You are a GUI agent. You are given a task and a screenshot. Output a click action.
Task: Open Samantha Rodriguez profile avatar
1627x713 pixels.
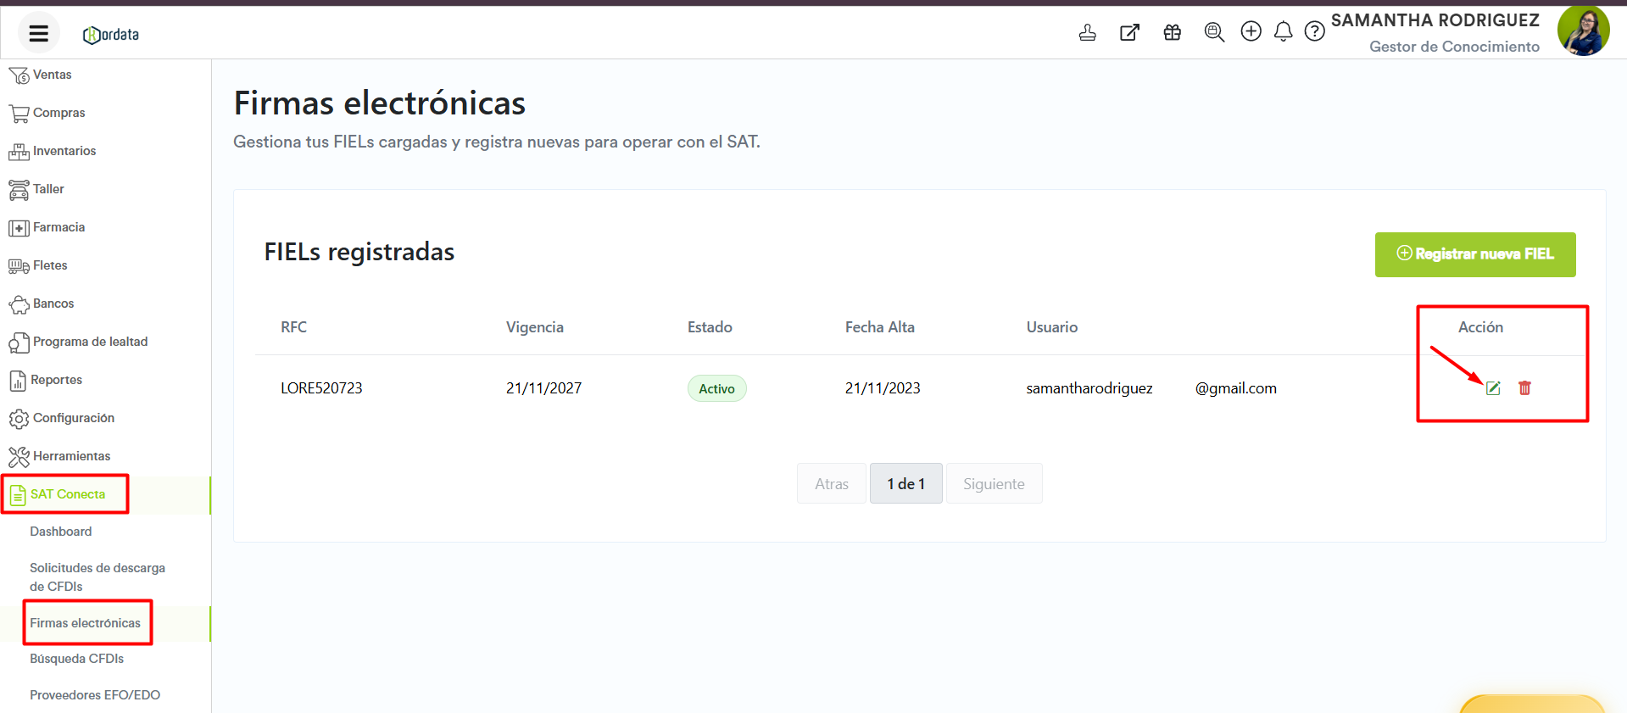[1582, 31]
